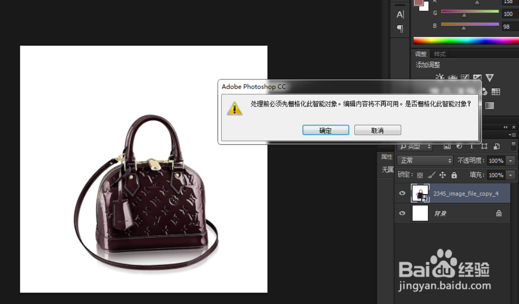Click the G color slider

pyautogui.click(x=470, y=11)
